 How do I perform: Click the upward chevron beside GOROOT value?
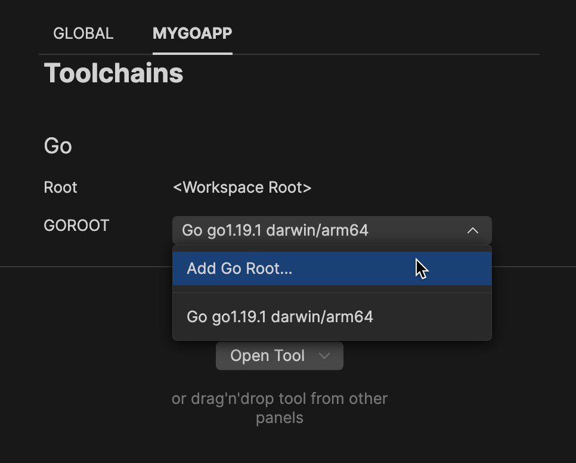click(x=473, y=230)
